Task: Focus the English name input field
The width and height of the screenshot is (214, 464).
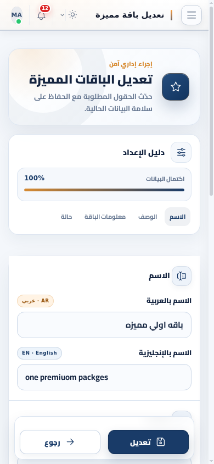Action: (104, 377)
